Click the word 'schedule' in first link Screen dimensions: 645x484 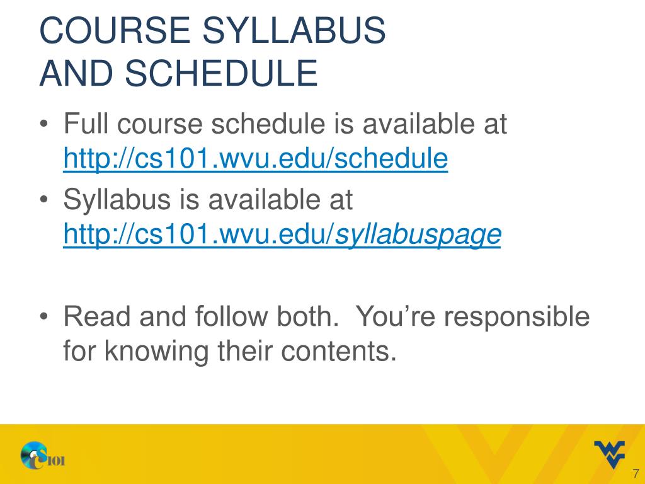tap(391, 158)
